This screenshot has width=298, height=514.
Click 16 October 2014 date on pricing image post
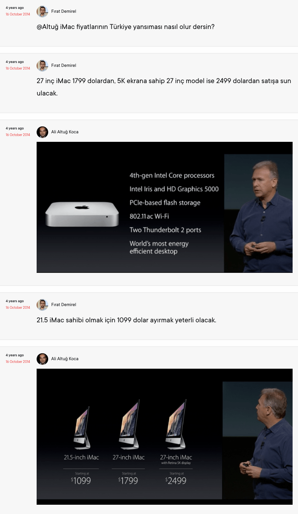click(18, 362)
